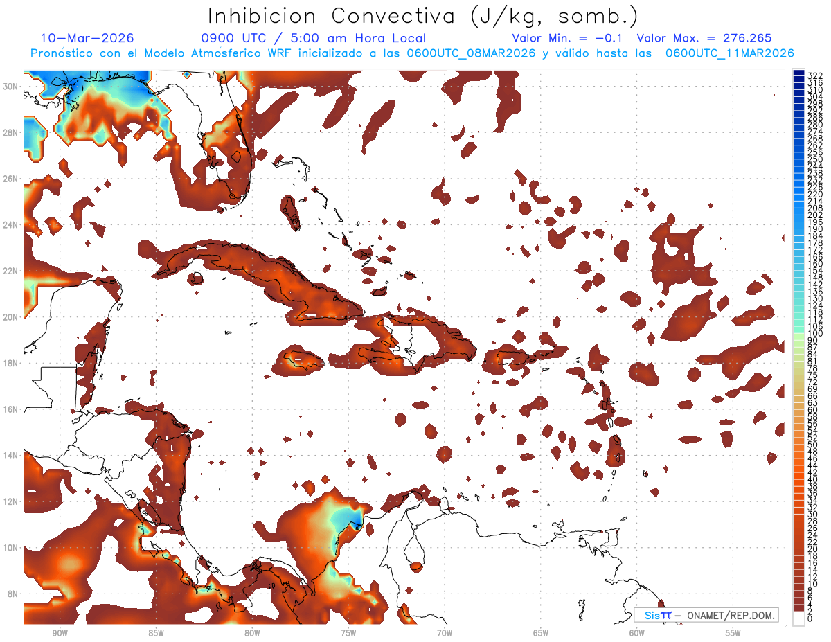Image resolution: width=831 pixels, height=642 pixels.
Task: Click the 'Inhibicion Convectiva (J/kg, somb.)' title
Action: pyautogui.click(x=423, y=17)
